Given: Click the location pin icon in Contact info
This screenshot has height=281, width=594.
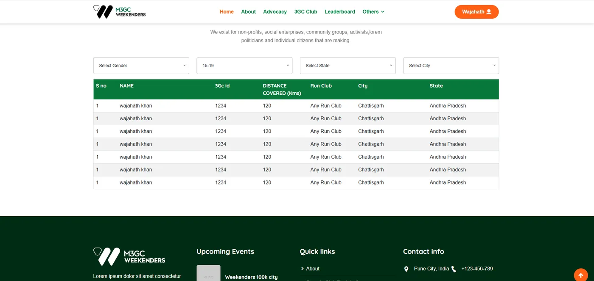Looking at the screenshot, I should click(406, 269).
